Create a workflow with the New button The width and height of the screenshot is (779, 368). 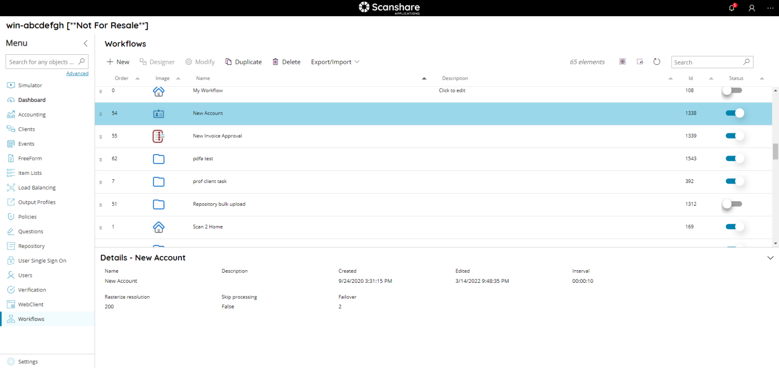point(118,61)
